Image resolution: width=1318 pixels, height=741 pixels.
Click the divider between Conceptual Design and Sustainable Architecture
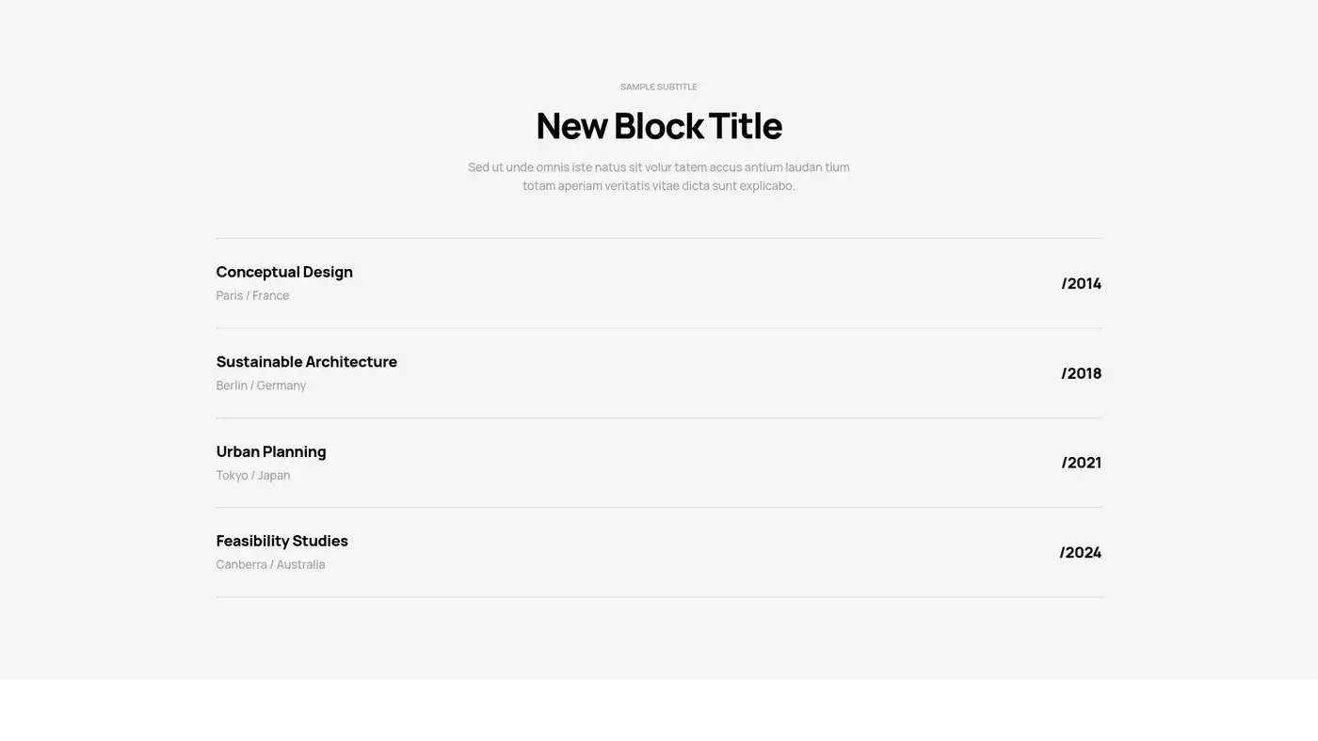pyautogui.click(x=659, y=328)
